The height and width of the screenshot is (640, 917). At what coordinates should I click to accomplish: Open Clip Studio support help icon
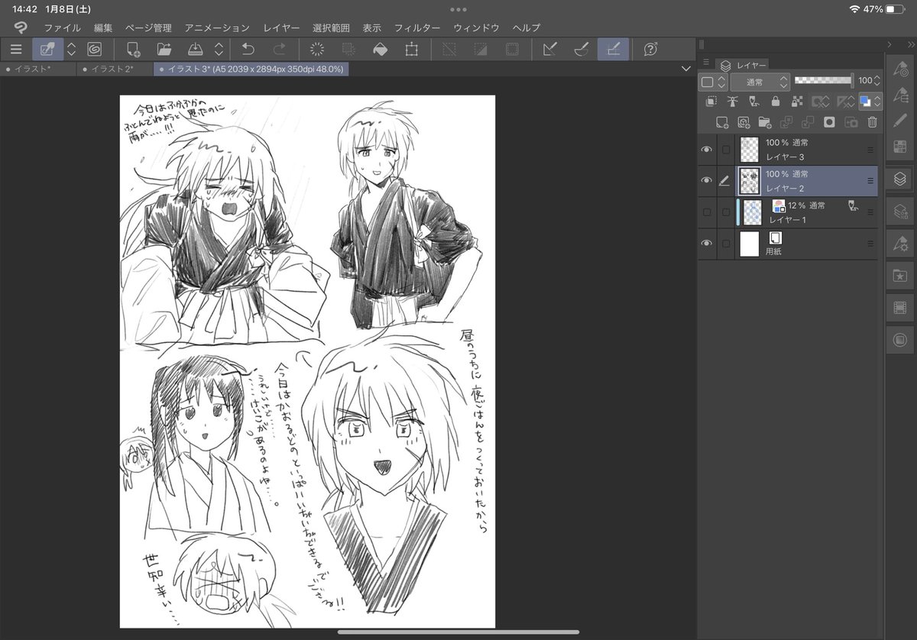point(650,49)
